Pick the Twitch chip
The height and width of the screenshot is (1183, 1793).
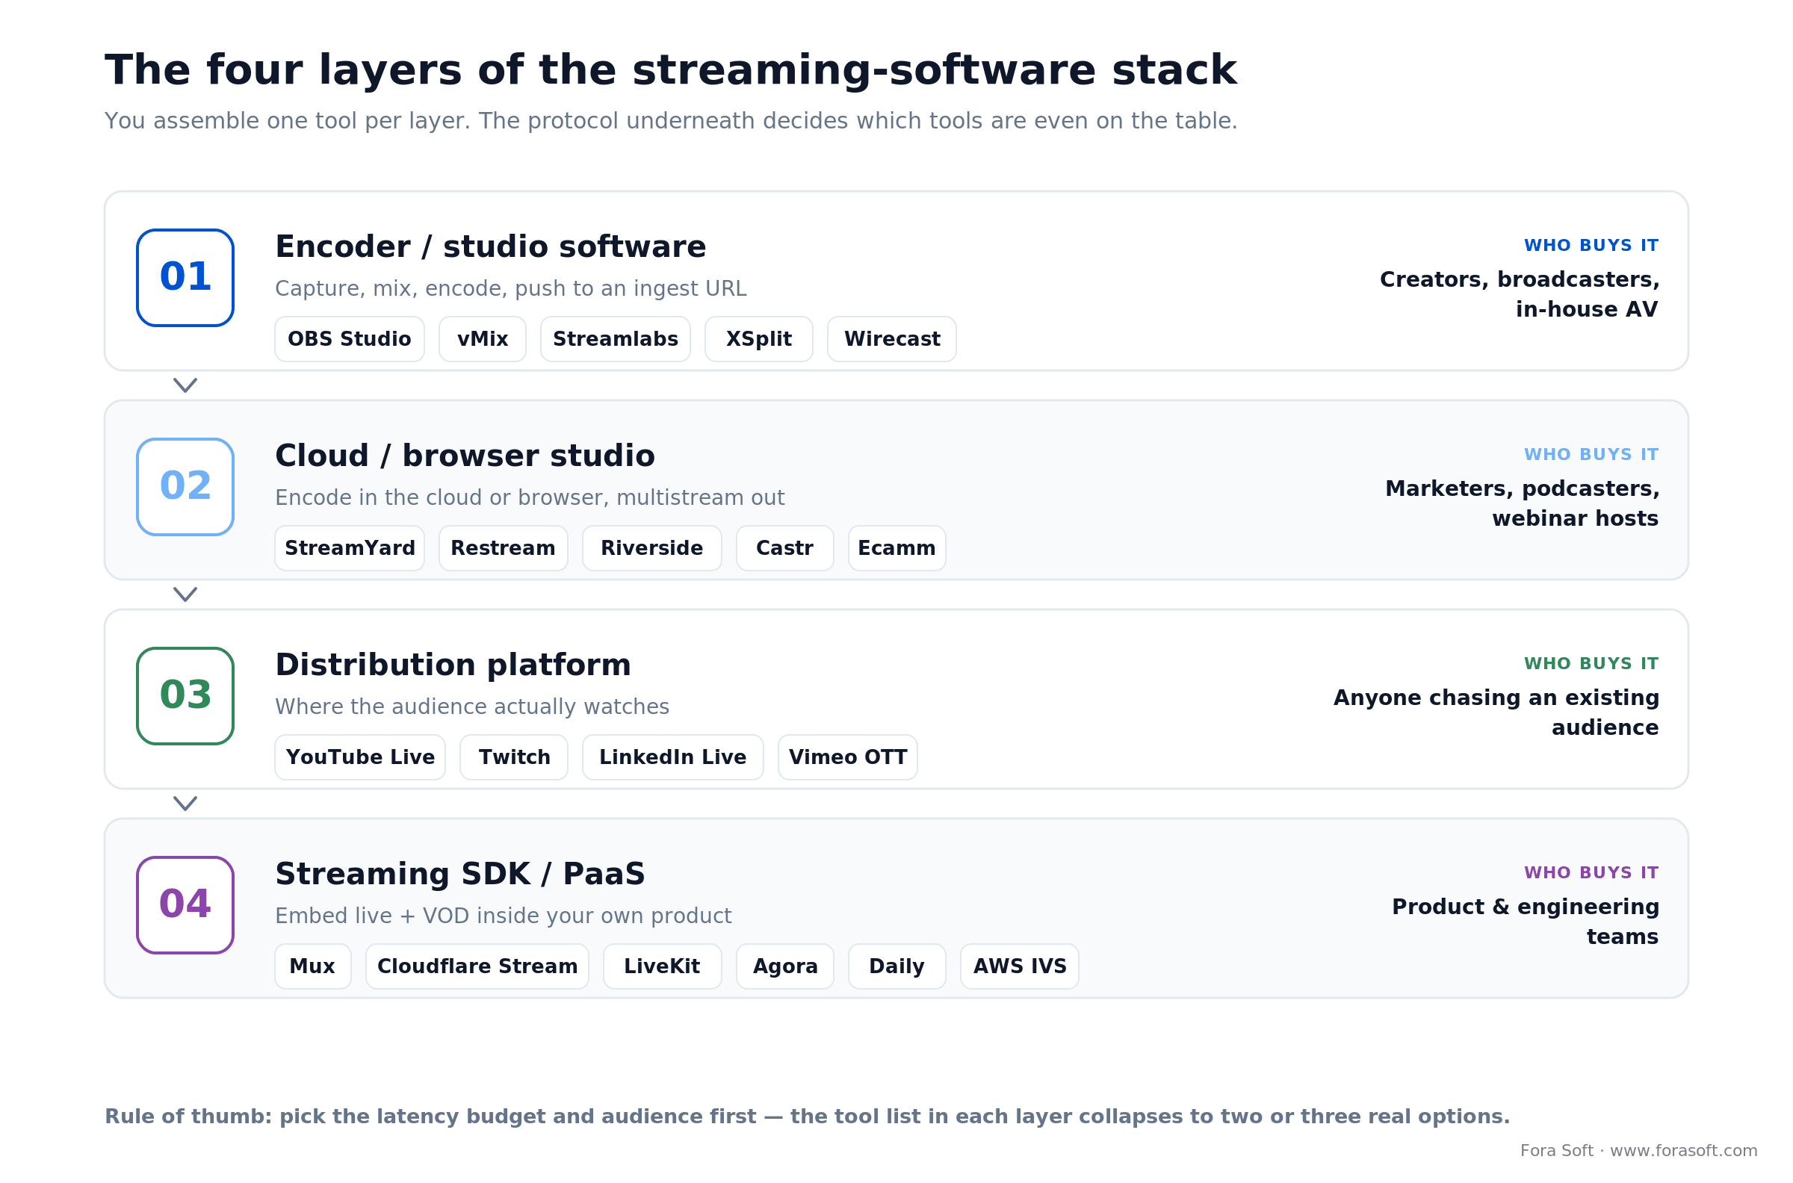[513, 757]
